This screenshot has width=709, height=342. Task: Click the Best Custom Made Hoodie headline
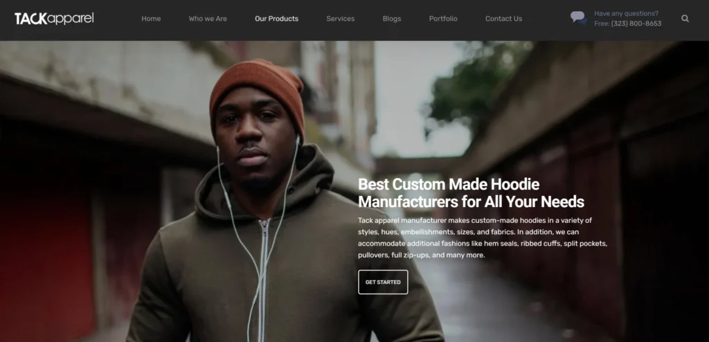(x=471, y=192)
